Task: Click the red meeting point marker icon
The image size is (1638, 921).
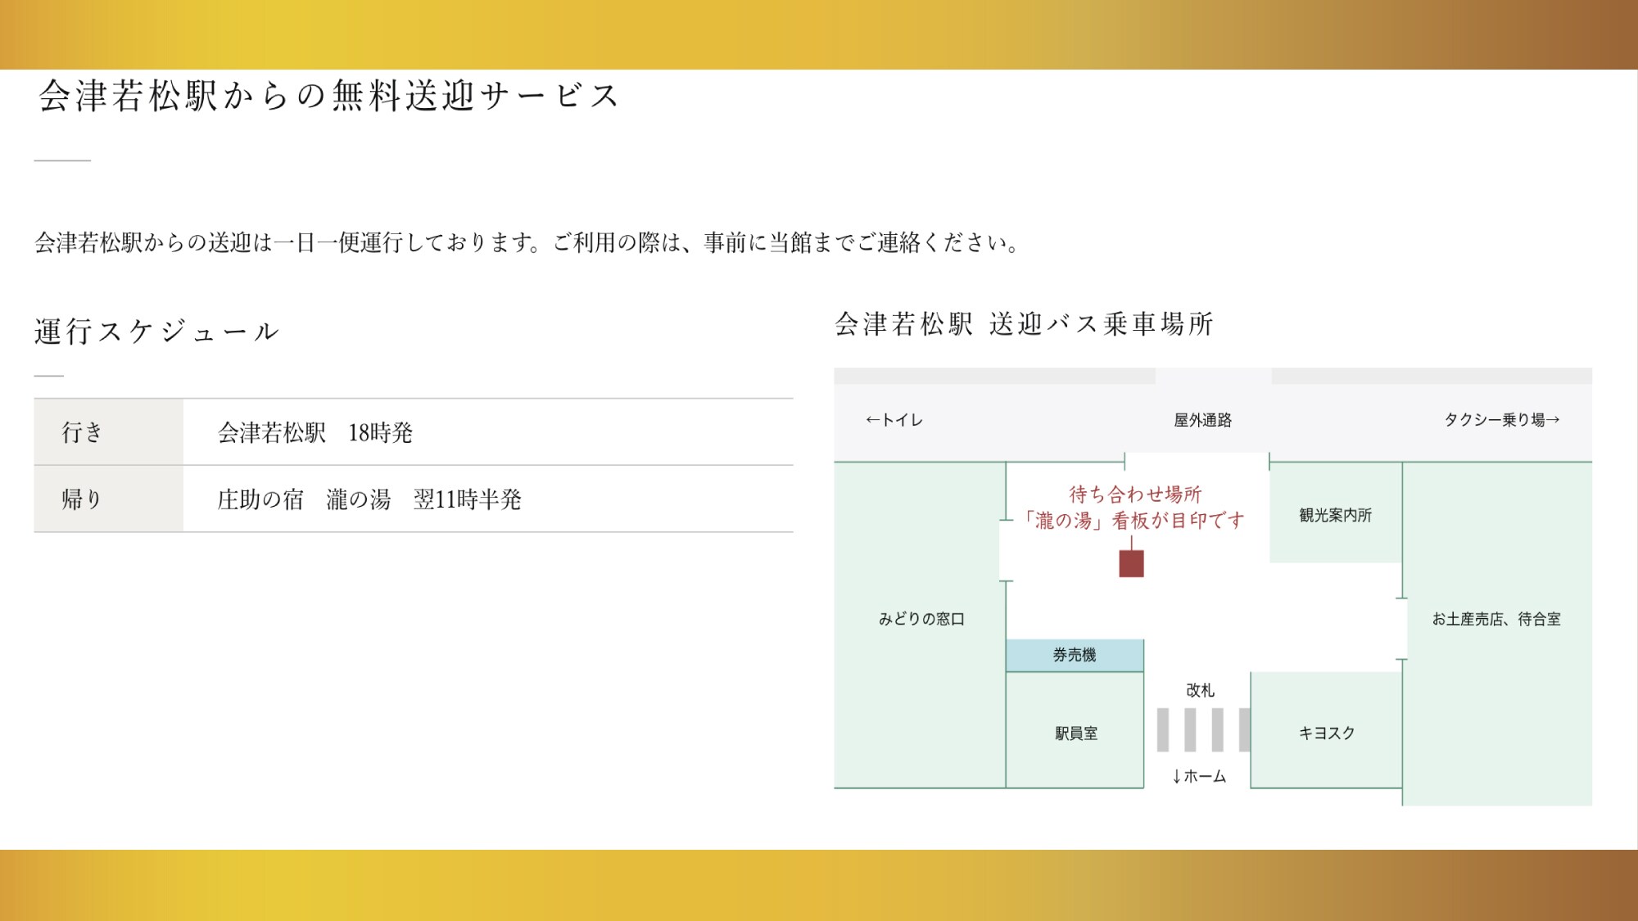Action: tap(1129, 563)
